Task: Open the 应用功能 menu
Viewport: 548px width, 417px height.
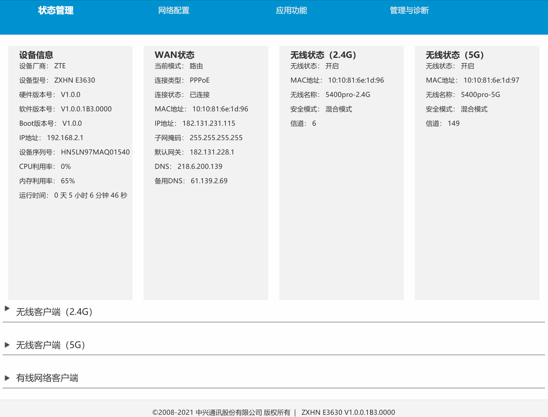Action: [x=291, y=10]
